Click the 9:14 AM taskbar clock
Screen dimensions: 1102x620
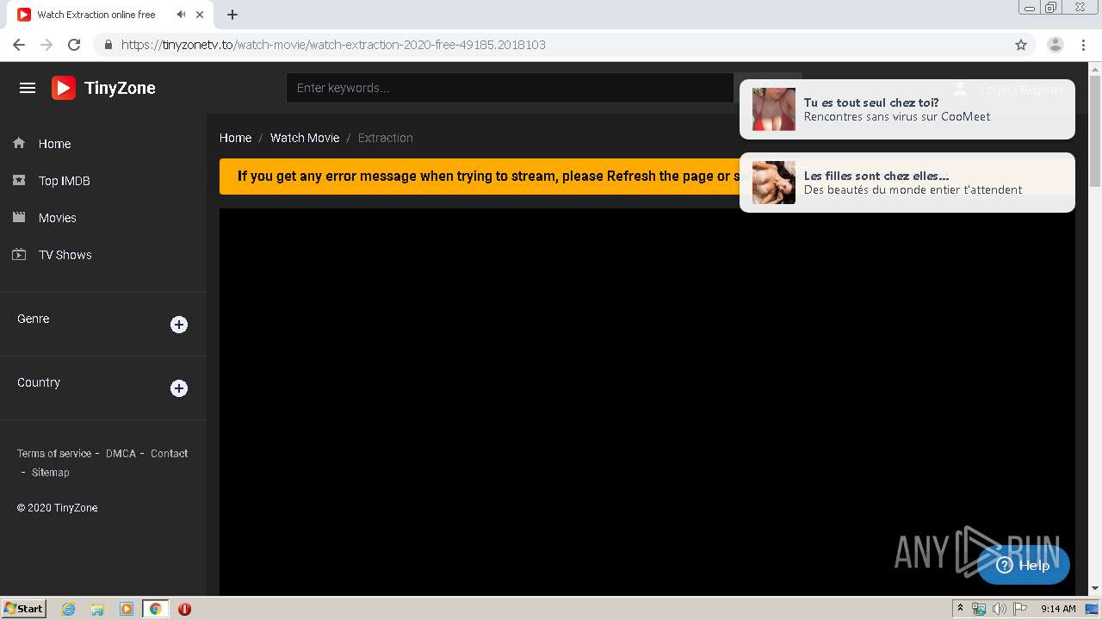pos(1058,609)
